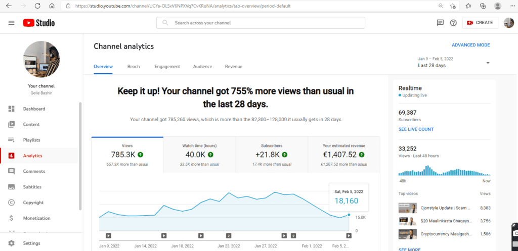Viewport: 518px width, 251px height.
Task: Switch to the Reach tab
Action: pyautogui.click(x=134, y=67)
